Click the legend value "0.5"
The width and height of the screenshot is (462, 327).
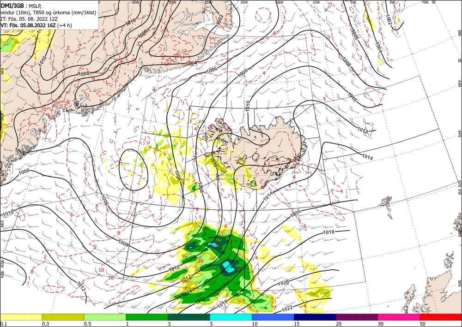point(87,324)
